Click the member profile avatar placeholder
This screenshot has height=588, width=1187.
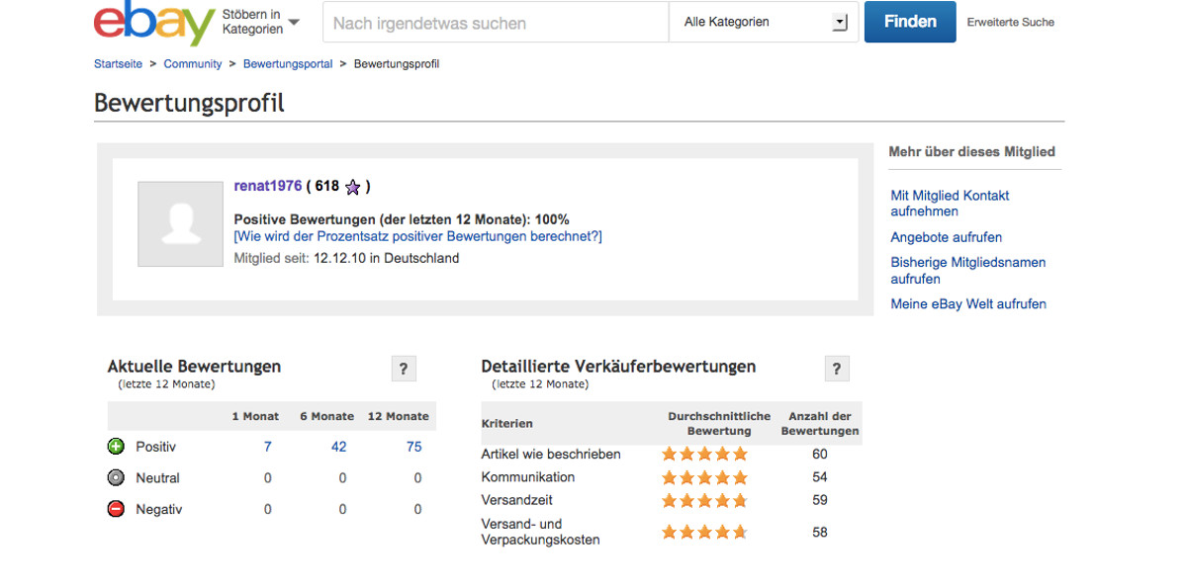coord(180,223)
